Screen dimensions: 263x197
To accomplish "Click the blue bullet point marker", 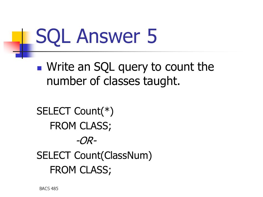I will 39,68.
